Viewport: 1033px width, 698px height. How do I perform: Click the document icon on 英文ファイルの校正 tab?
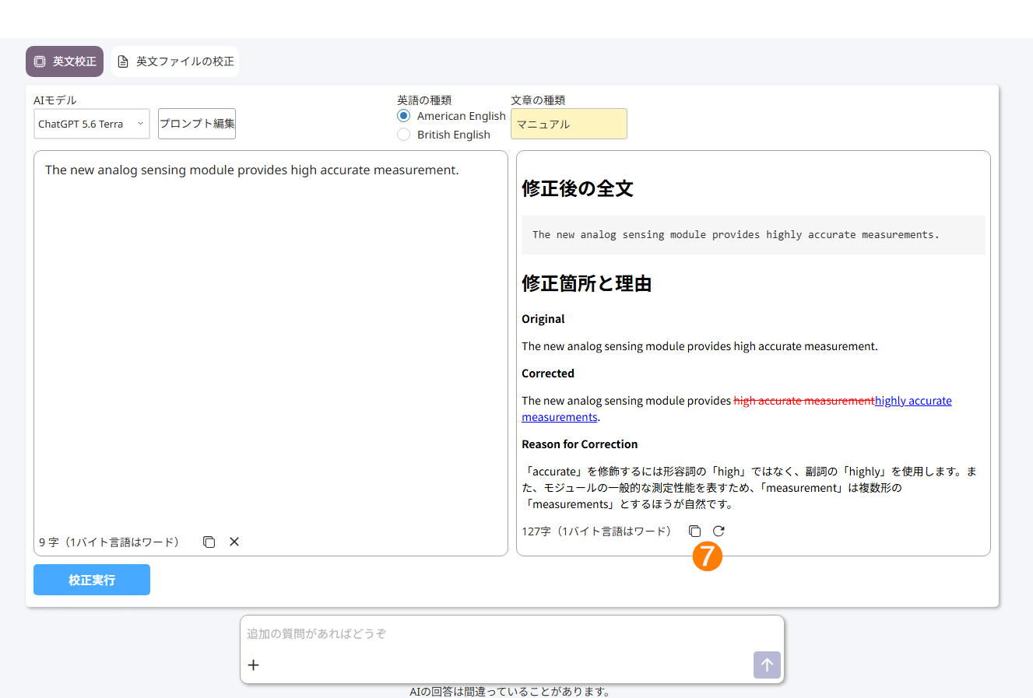point(123,61)
